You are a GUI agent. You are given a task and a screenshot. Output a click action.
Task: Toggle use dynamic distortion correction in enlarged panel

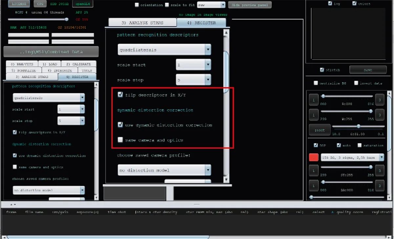pyautogui.click(x=120, y=125)
